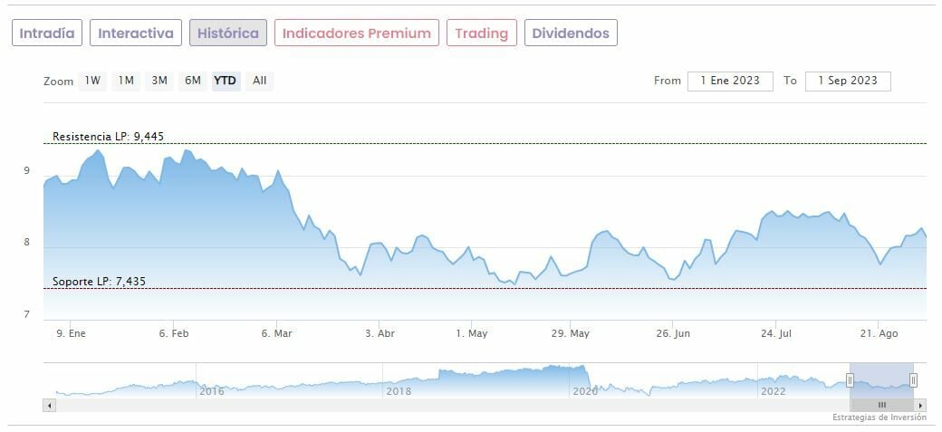Open the Estrategias de Inversión credit link
The width and height of the screenshot is (942, 432).
[879, 418]
